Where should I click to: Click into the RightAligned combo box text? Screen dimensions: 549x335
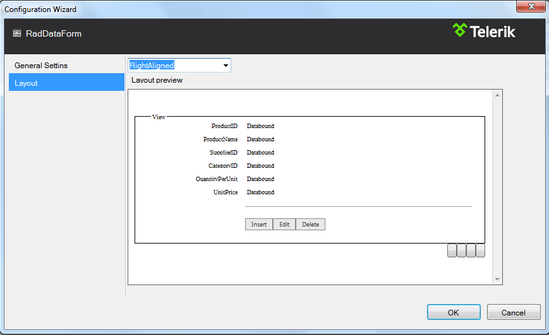[x=152, y=66]
